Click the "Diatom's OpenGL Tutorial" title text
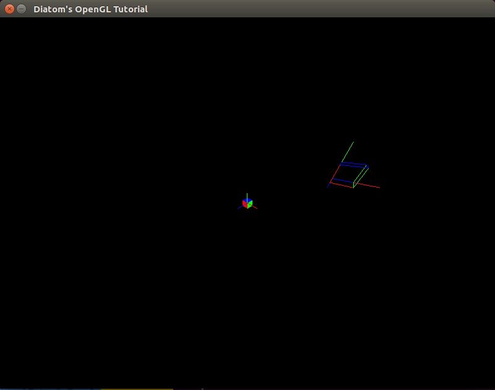The width and height of the screenshot is (495, 390). click(x=90, y=9)
